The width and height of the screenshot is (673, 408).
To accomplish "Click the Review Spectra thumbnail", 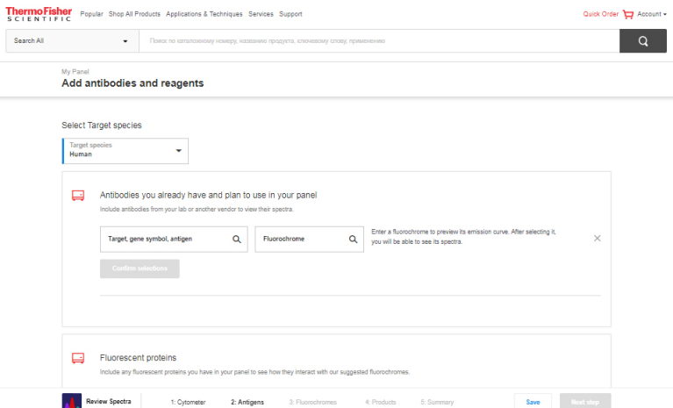I will (x=72, y=401).
